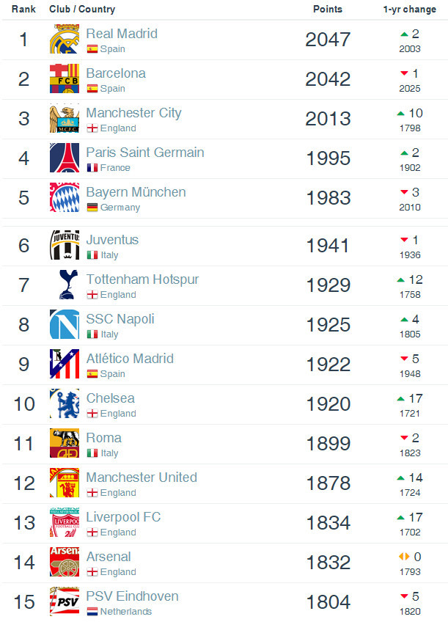Click the PSV Eindhoven logo

65,601
